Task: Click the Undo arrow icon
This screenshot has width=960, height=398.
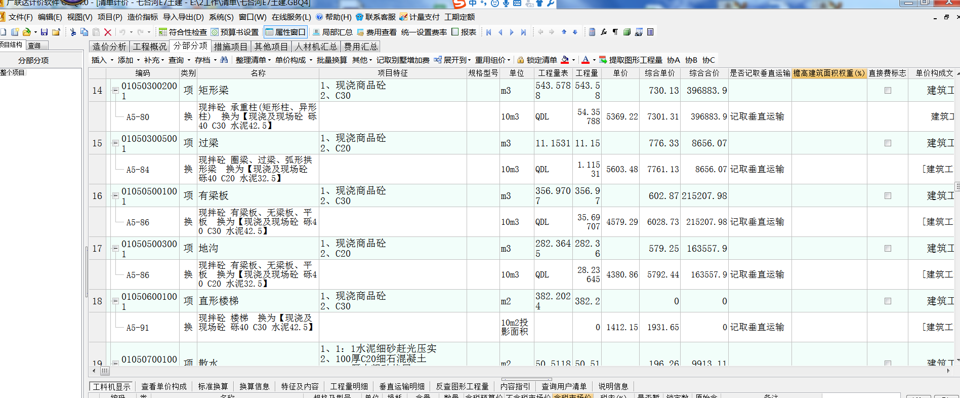Action: 122,32
